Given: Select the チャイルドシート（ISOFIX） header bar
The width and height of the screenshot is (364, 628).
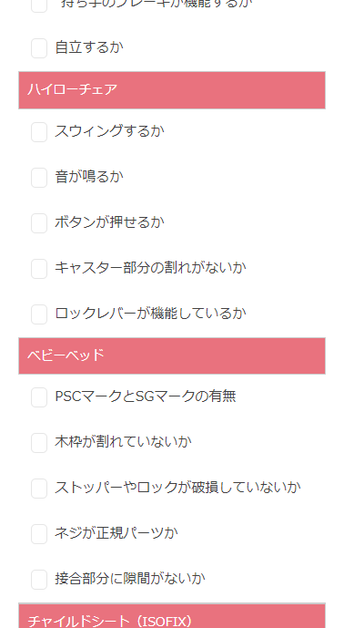Looking at the screenshot, I should tap(172, 615).
